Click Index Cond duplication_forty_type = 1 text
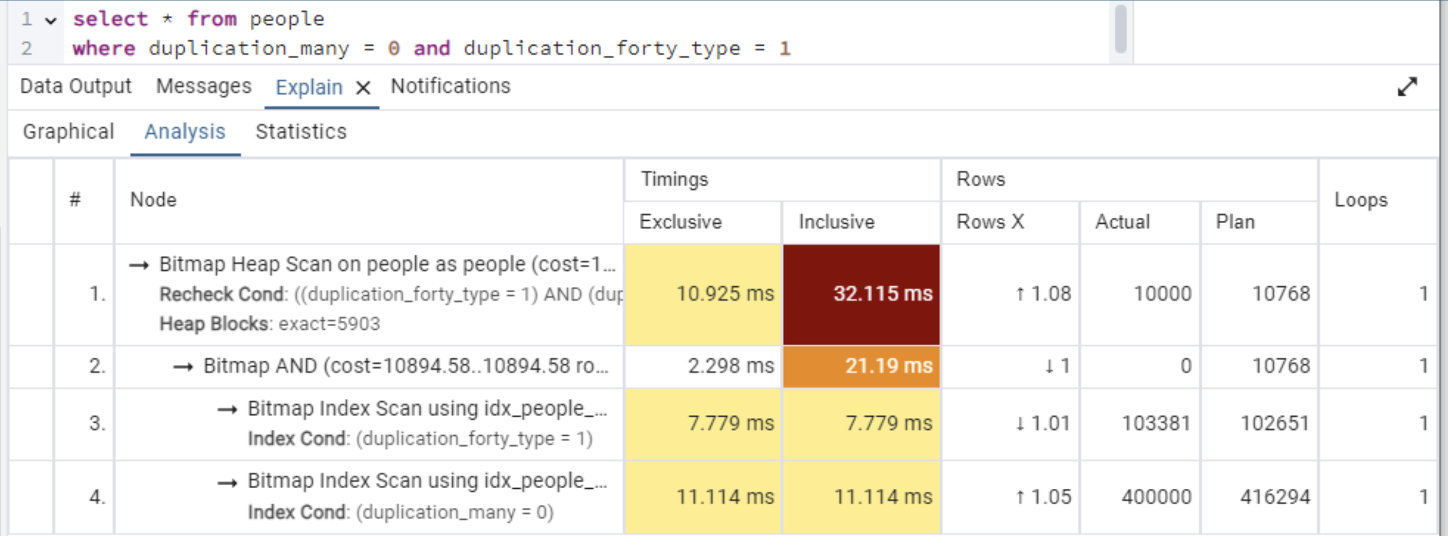The image size is (1448, 536). point(420,439)
